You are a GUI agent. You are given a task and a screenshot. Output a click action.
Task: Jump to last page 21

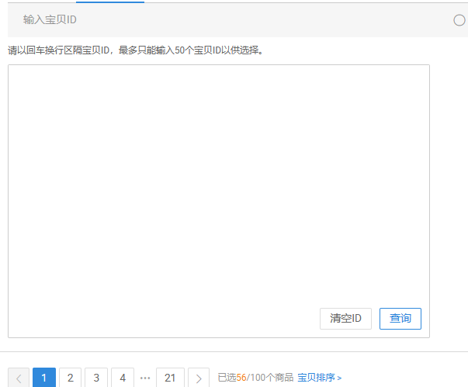170,378
